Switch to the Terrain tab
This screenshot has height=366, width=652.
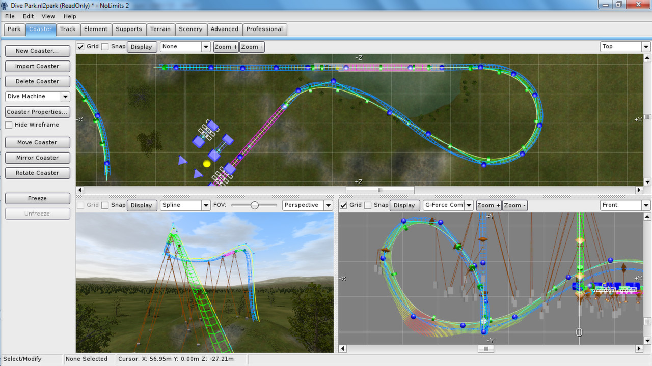coord(160,29)
